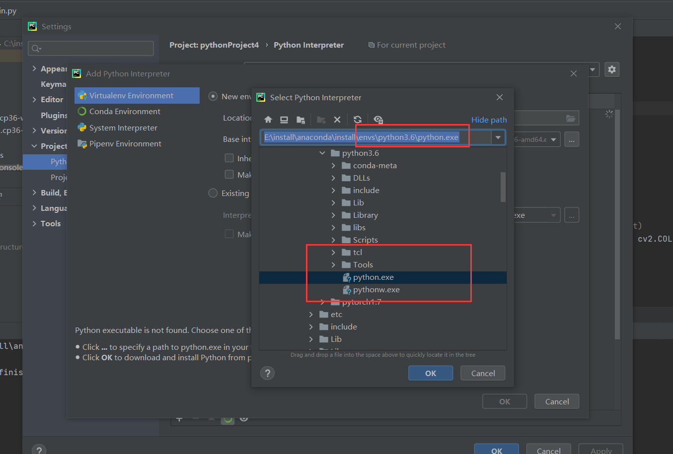Click Cancel in Select Python Interpreter dialog
The height and width of the screenshot is (454, 673).
(483, 373)
